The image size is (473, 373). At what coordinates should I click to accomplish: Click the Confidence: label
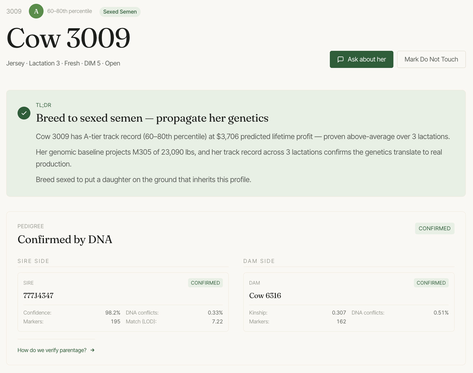37,313
